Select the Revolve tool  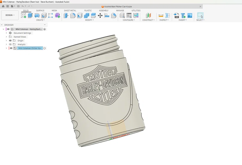click(37, 15)
